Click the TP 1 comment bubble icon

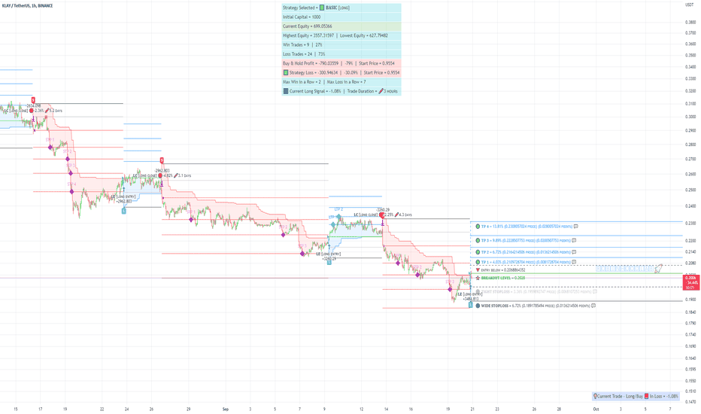(574, 262)
